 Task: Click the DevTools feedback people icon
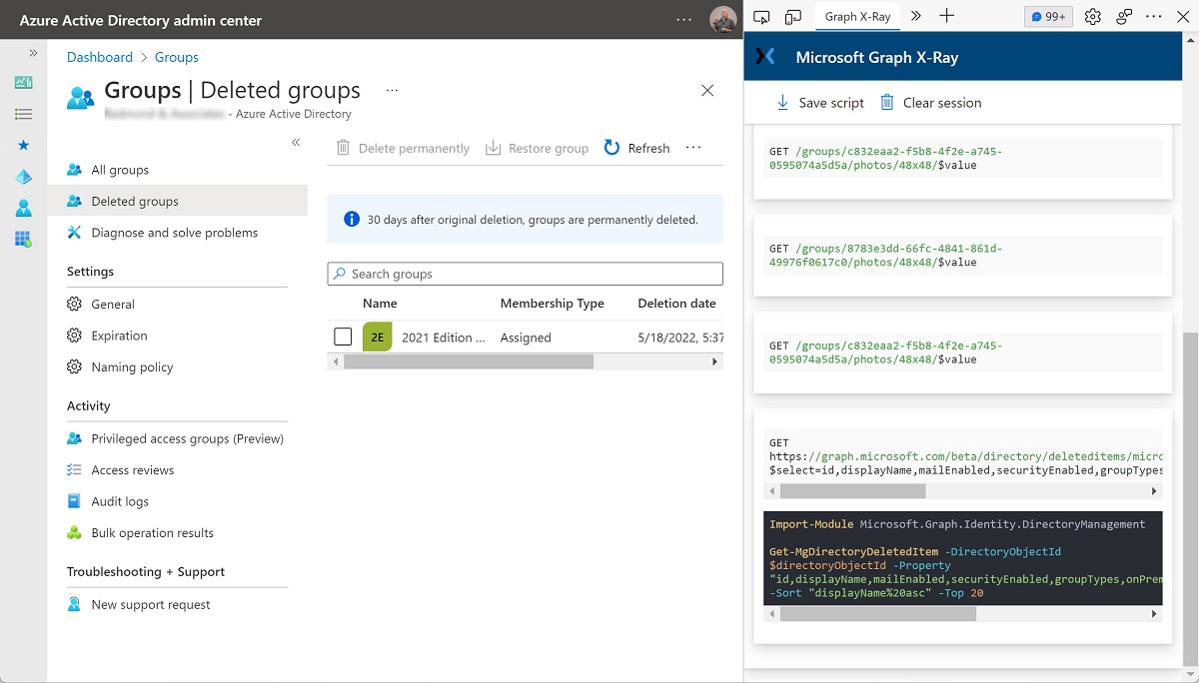1124,16
